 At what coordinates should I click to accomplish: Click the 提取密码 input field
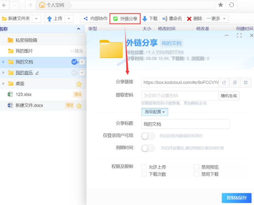tap(180, 96)
